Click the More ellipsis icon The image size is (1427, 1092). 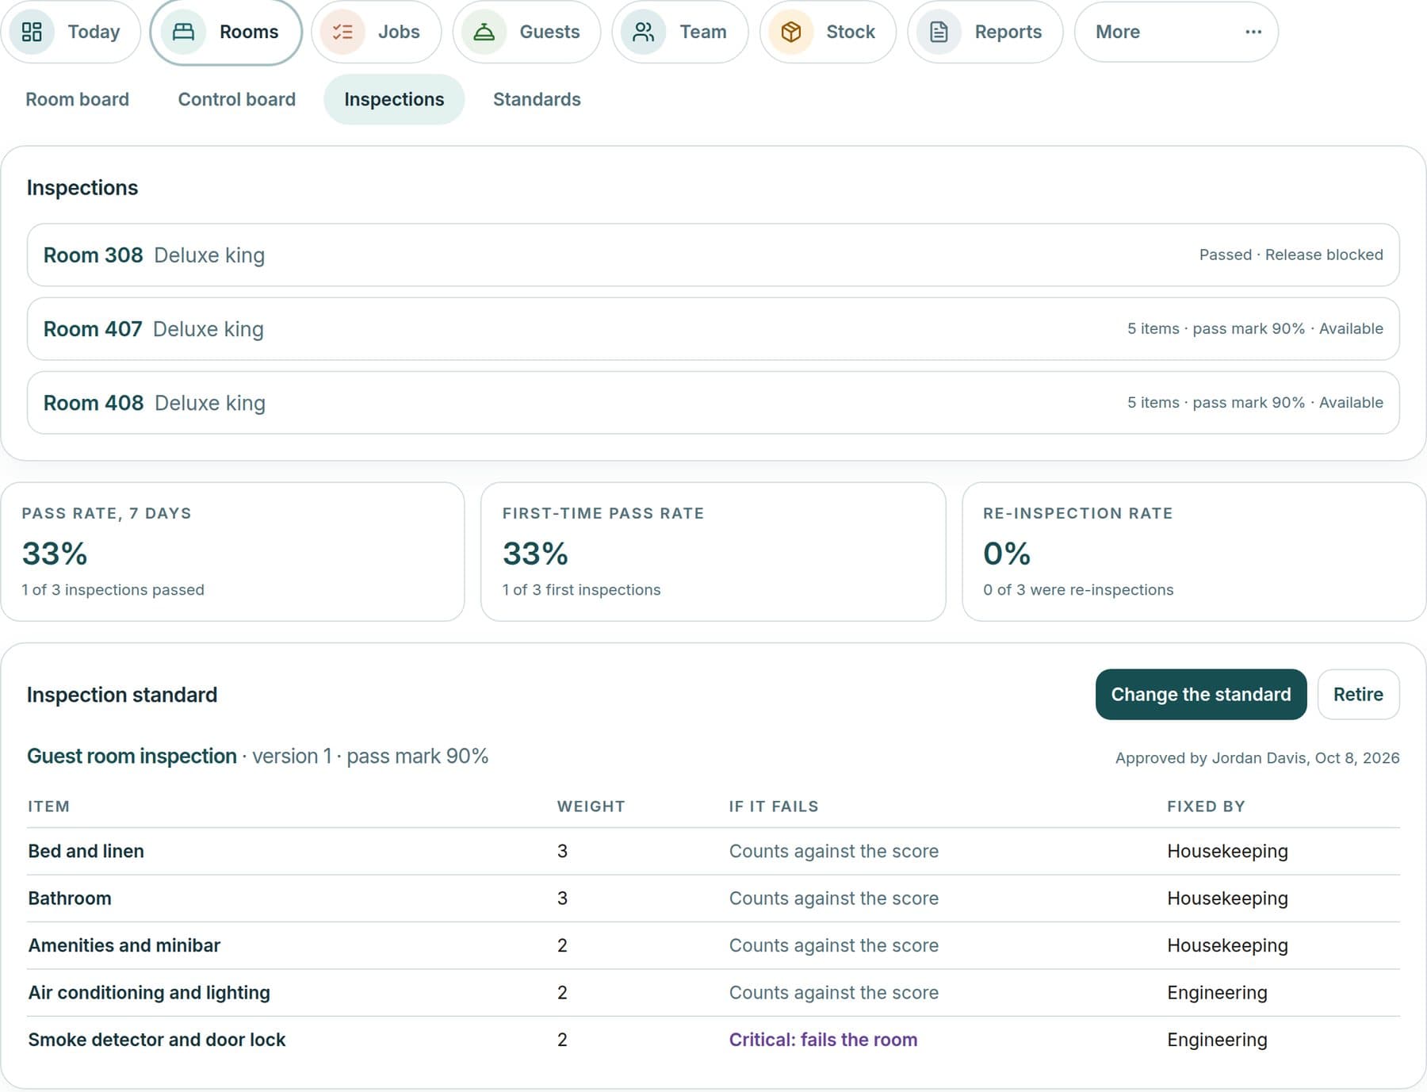tap(1253, 32)
